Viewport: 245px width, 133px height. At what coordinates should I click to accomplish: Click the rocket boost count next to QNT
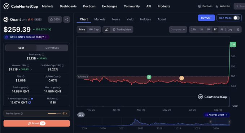click(31, 19)
